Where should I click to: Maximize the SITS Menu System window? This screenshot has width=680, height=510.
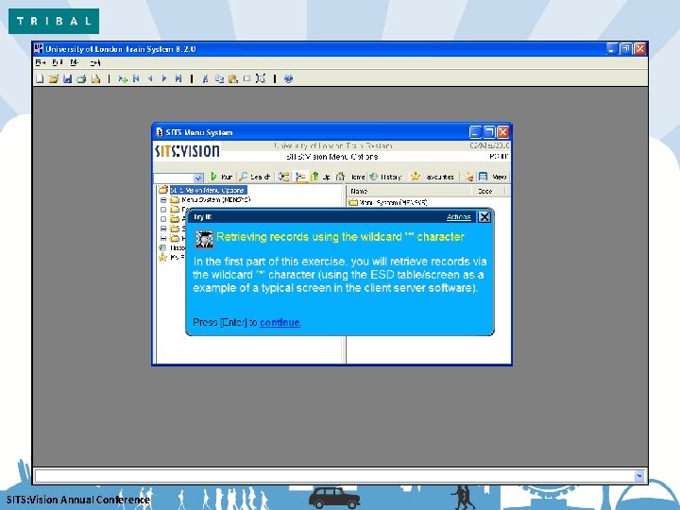tap(489, 132)
